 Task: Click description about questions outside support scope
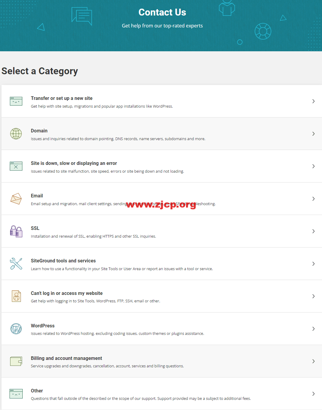click(141, 399)
